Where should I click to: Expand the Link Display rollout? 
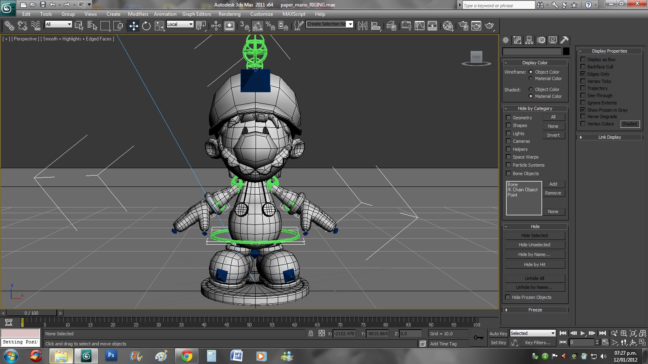pos(610,137)
